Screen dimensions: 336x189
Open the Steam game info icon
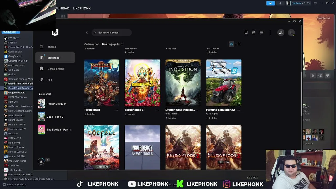(320, 76)
